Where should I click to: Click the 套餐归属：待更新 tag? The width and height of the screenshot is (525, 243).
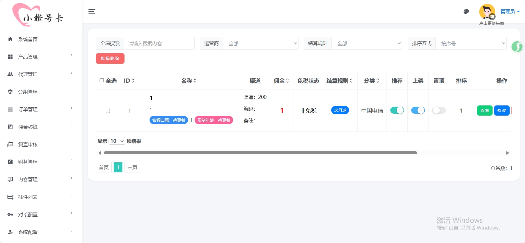(x=169, y=120)
